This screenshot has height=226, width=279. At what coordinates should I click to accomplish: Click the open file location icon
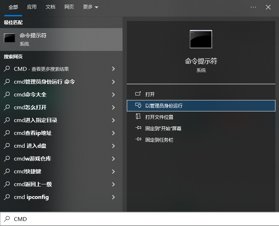pyautogui.click(x=138, y=117)
